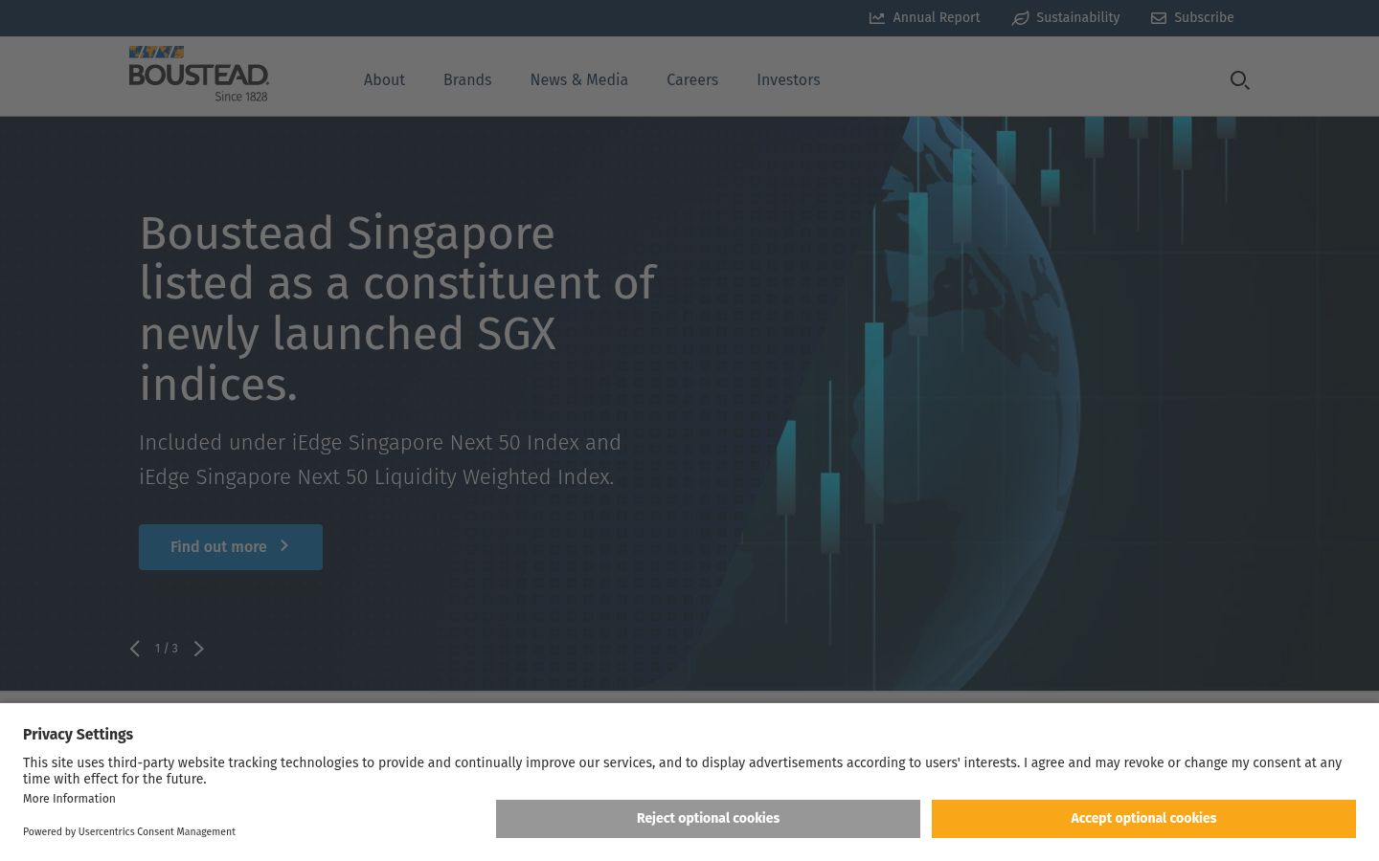The height and width of the screenshot is (861, 1379).
Task: Go to the next slide arrow
Action: tap(198, 649)
